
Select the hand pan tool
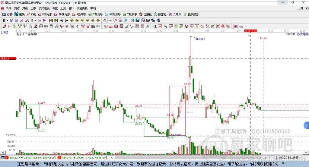[x=104, y=20]
